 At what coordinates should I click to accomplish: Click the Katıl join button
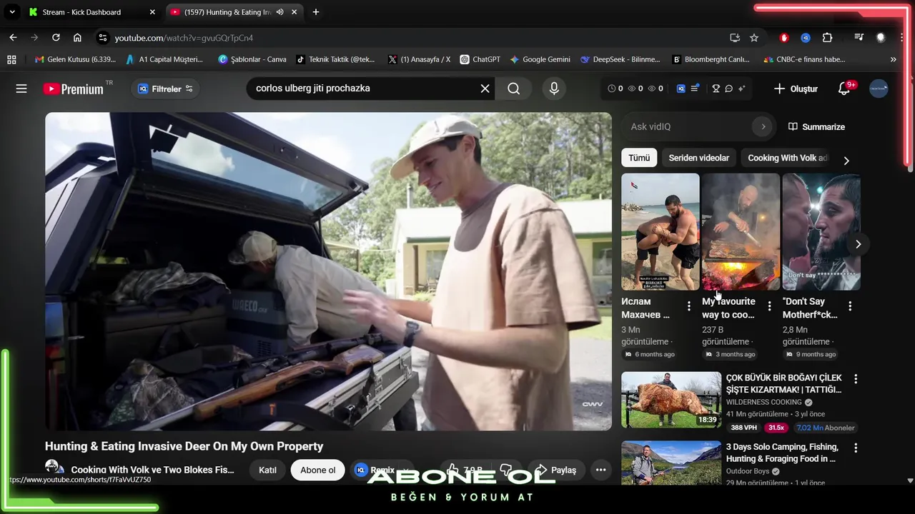click(x=267, y=470)
